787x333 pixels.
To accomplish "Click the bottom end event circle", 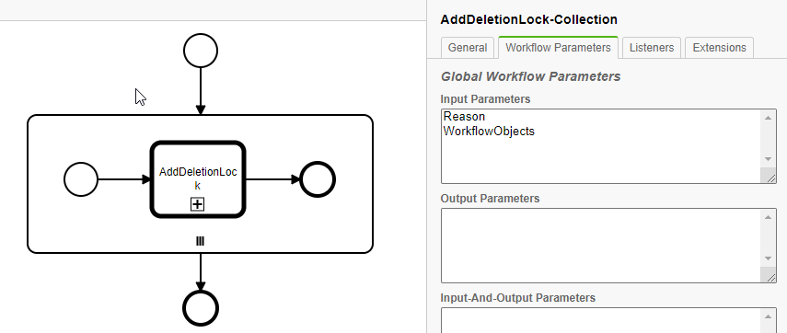I will [201, 308].
